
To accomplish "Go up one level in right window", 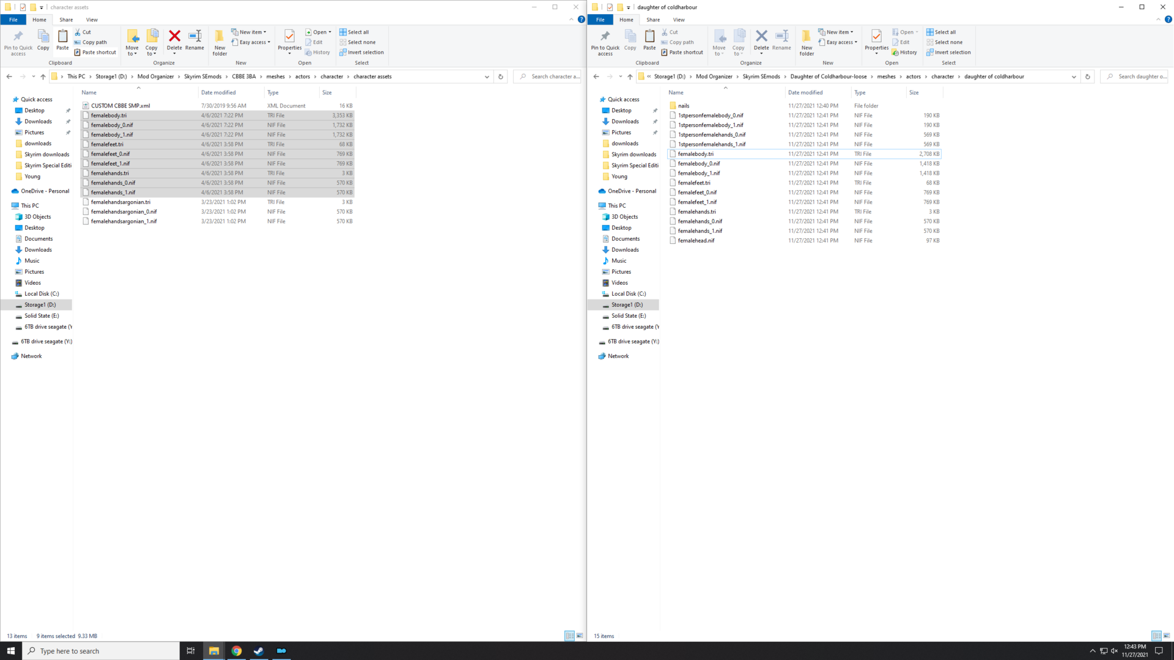I will click(630, 77).
